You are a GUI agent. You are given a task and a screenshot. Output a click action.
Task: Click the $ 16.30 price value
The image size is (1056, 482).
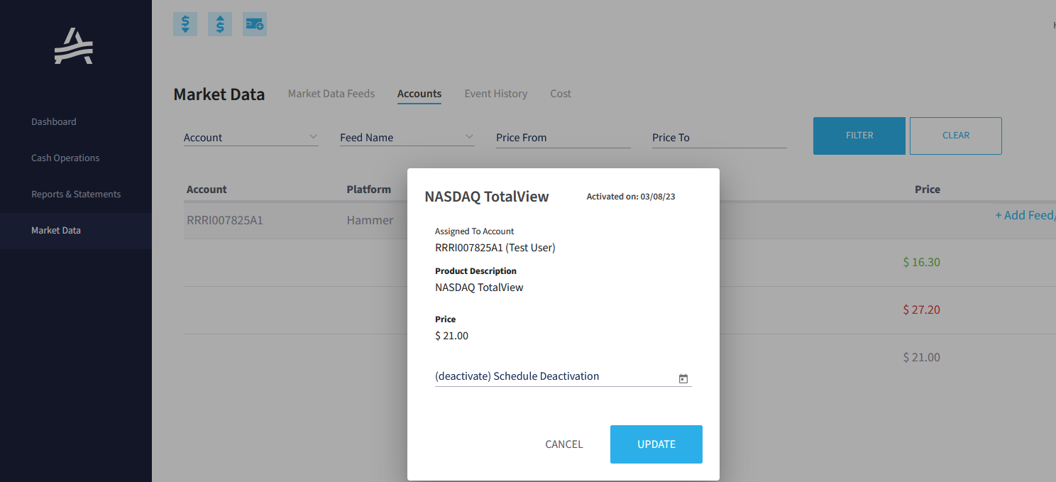click(x=922, y=262)
